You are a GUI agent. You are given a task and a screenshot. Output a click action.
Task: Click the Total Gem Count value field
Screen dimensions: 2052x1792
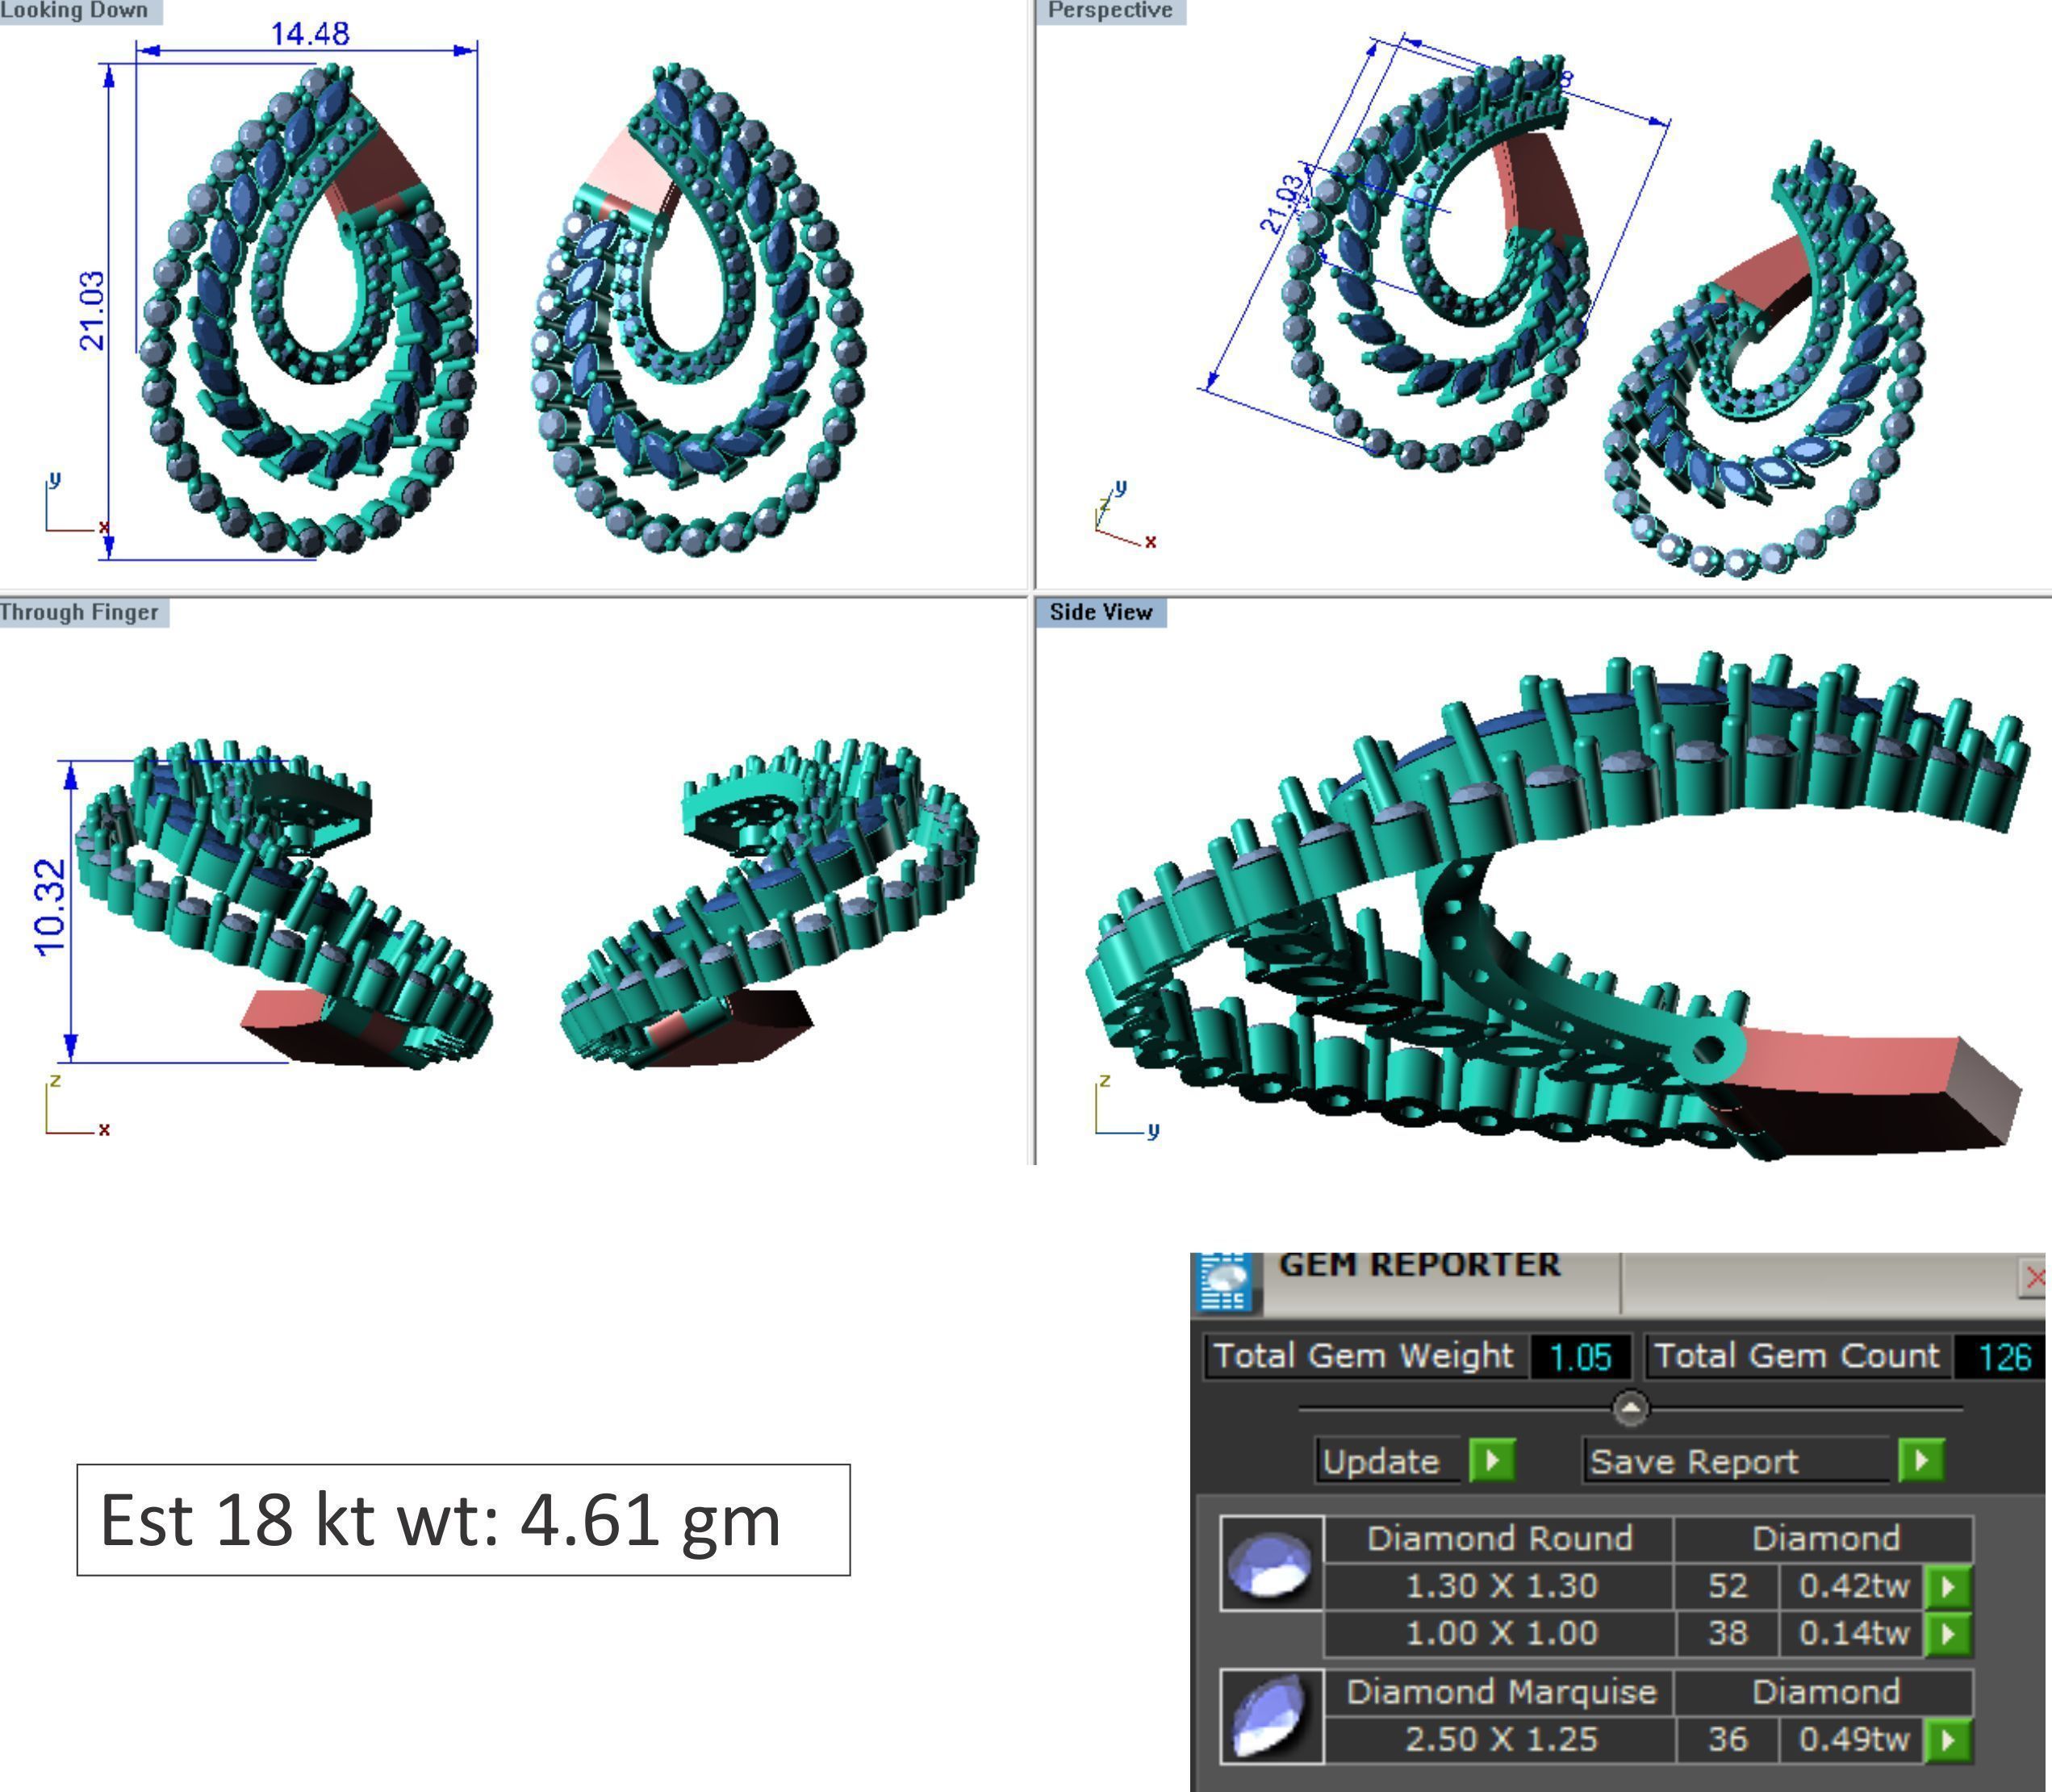pos(2003,1357)
